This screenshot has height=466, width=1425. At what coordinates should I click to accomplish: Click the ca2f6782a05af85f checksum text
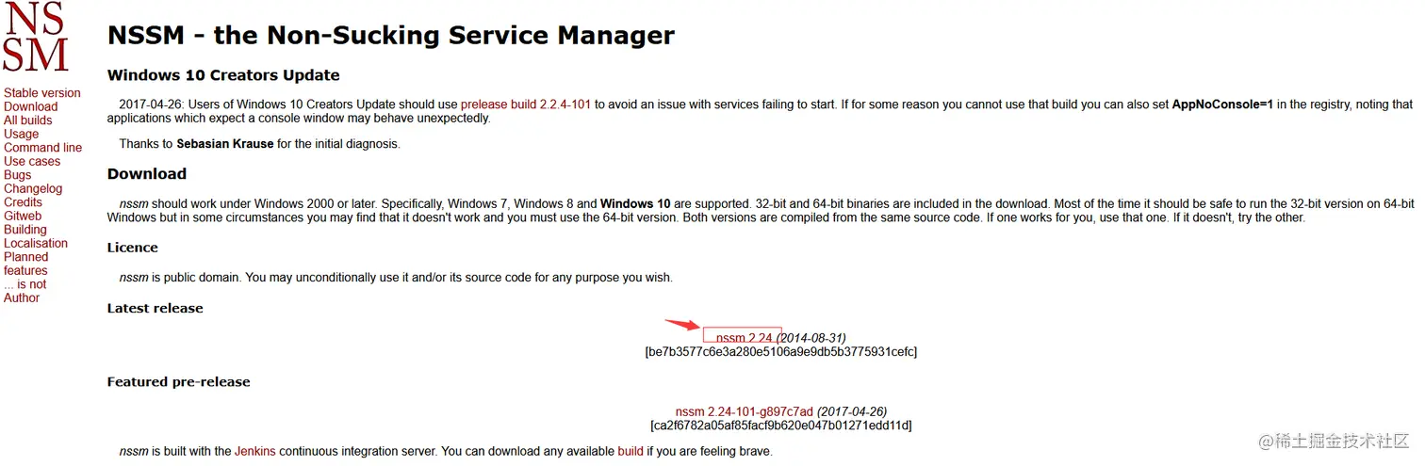pos(781,426)
